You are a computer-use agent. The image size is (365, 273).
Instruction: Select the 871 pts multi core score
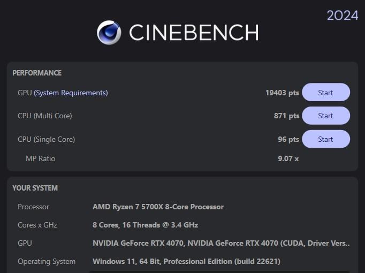pyautogui.click(x=286, y=116)
